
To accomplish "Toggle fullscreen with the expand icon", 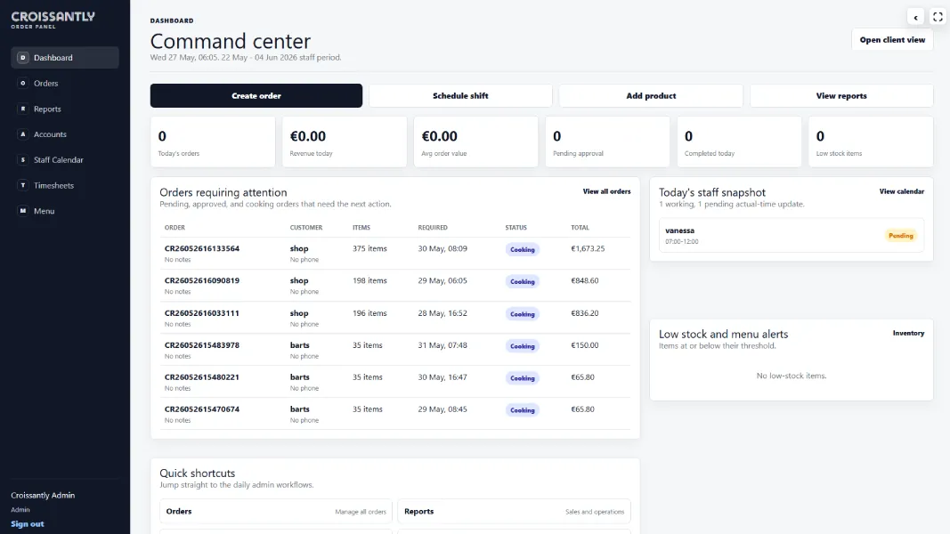I will pyautogui.click(x=938, y=17).
